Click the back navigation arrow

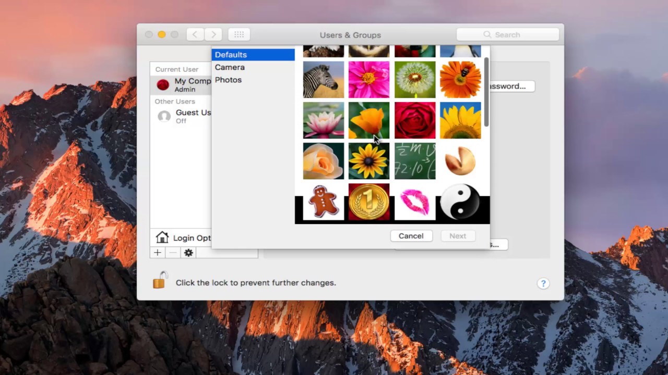pos(195,34)
